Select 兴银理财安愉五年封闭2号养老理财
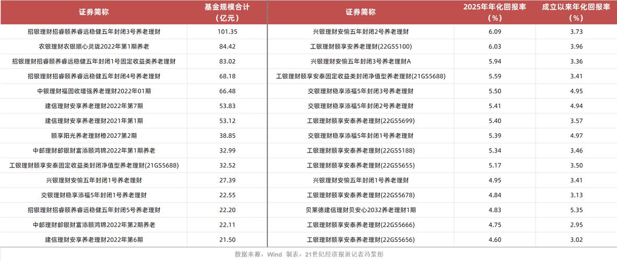Viewport: 617px width, 261px height. click(361, 32)
